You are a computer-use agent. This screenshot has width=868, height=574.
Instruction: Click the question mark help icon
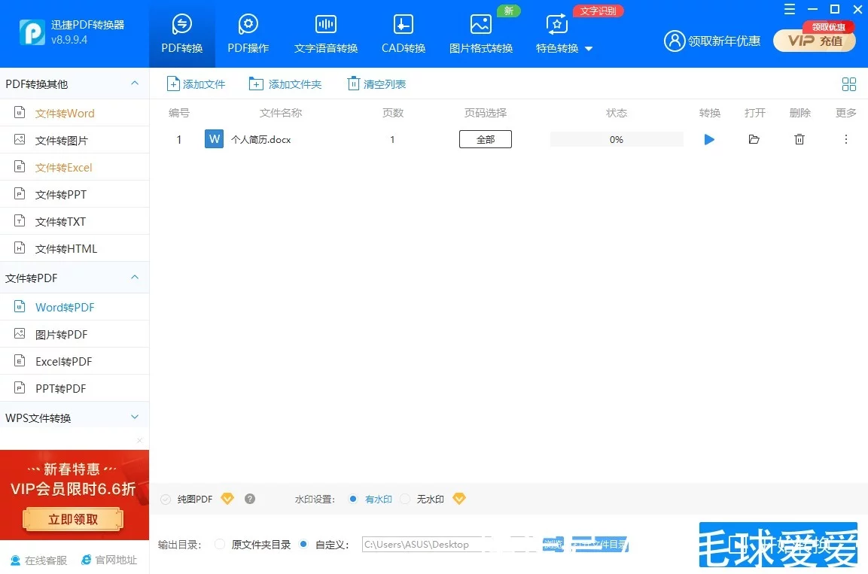[x=250, y=499]
